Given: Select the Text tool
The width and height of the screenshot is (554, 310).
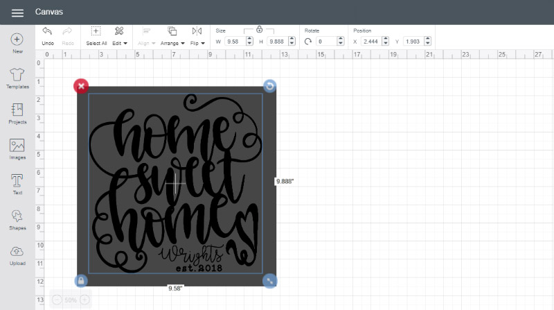Looking at the screenshot, I should [x=17, y=184].
